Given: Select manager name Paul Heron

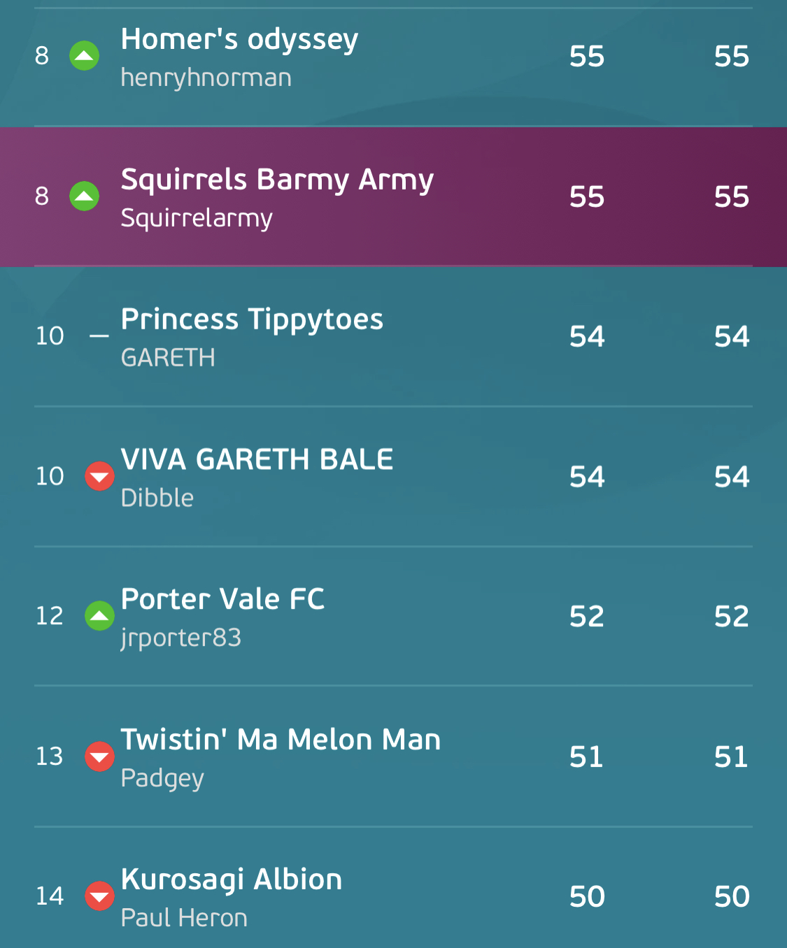Looking at the screenshot, I should click(184, 918).
